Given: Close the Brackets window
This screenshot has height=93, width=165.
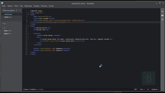Looking at the screenshot, I should 163,3.
